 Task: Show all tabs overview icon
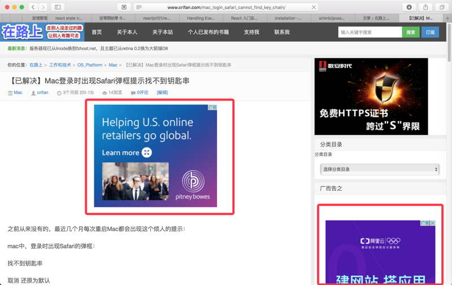[x=442, y=7]
